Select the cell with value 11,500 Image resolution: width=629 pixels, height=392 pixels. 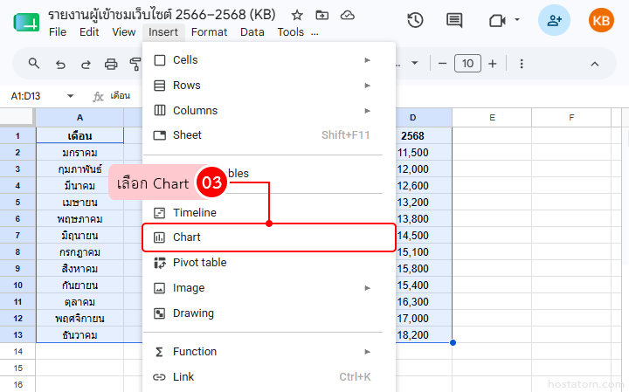click(424, 153)
